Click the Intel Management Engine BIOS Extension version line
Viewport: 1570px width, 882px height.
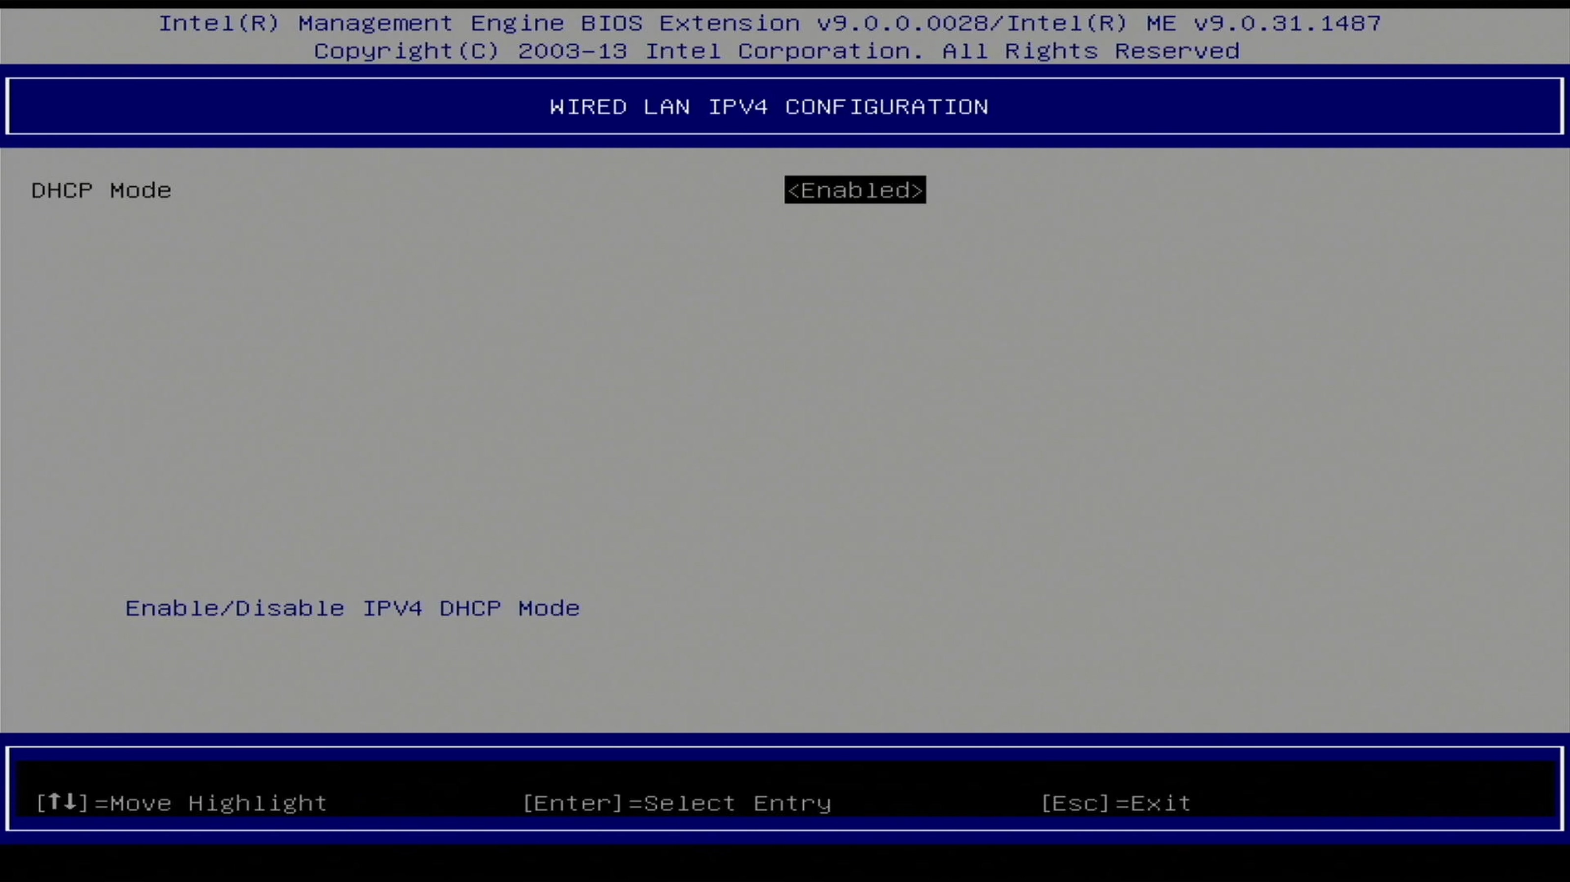tap(770, 23)
